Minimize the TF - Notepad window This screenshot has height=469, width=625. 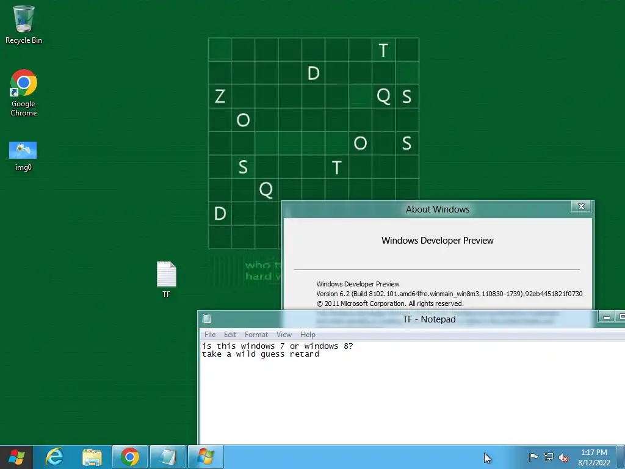coord(607,318)
